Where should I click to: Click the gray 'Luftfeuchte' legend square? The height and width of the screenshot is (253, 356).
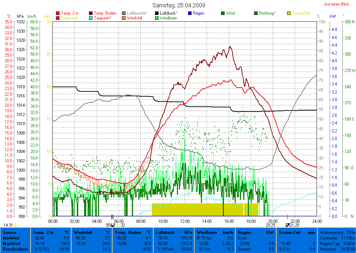[124, 13]
